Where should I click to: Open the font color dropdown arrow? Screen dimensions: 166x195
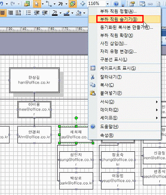[61, 13]
